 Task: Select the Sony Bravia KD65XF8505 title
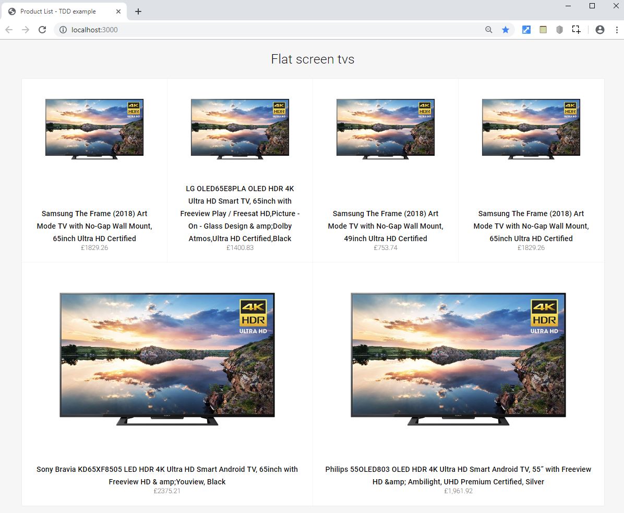[167, 476]
